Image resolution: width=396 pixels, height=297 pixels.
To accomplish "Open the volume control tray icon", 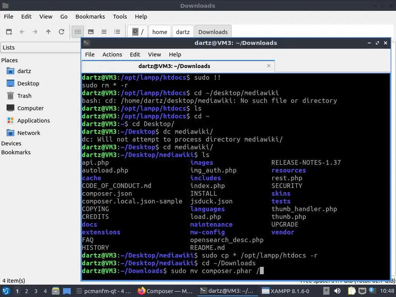I will pos(337,291).
